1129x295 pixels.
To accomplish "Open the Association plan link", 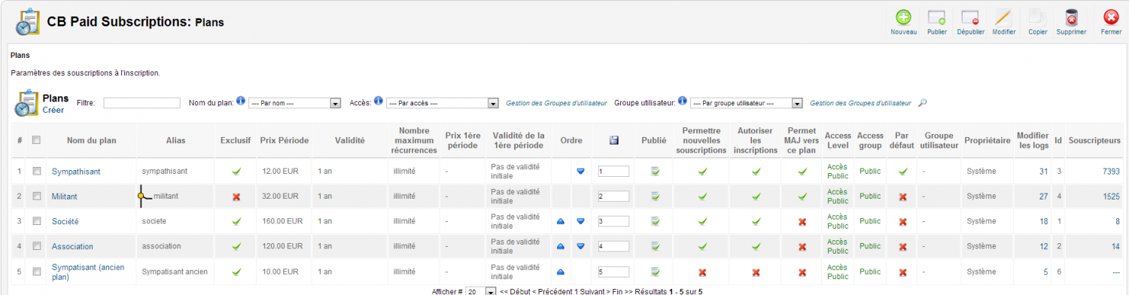I will [73, 247].
